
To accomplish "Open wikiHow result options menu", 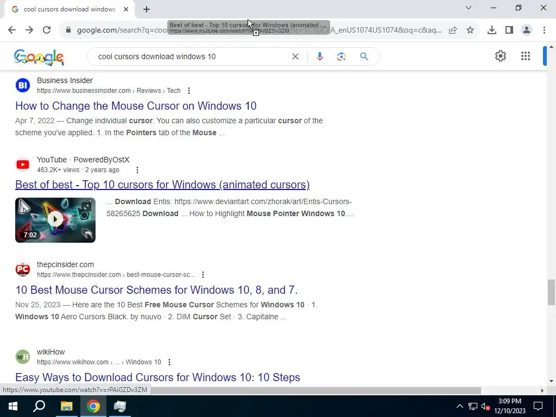I will click(169, 362).
